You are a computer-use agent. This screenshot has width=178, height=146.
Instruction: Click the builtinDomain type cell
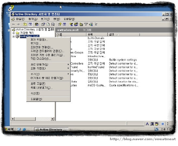click(96, 38)
